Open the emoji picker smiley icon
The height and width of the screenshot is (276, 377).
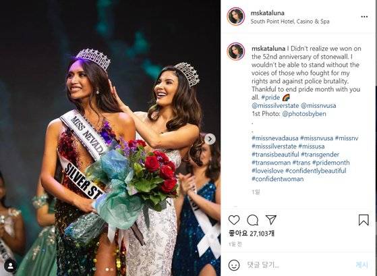(x=234, y=265)
